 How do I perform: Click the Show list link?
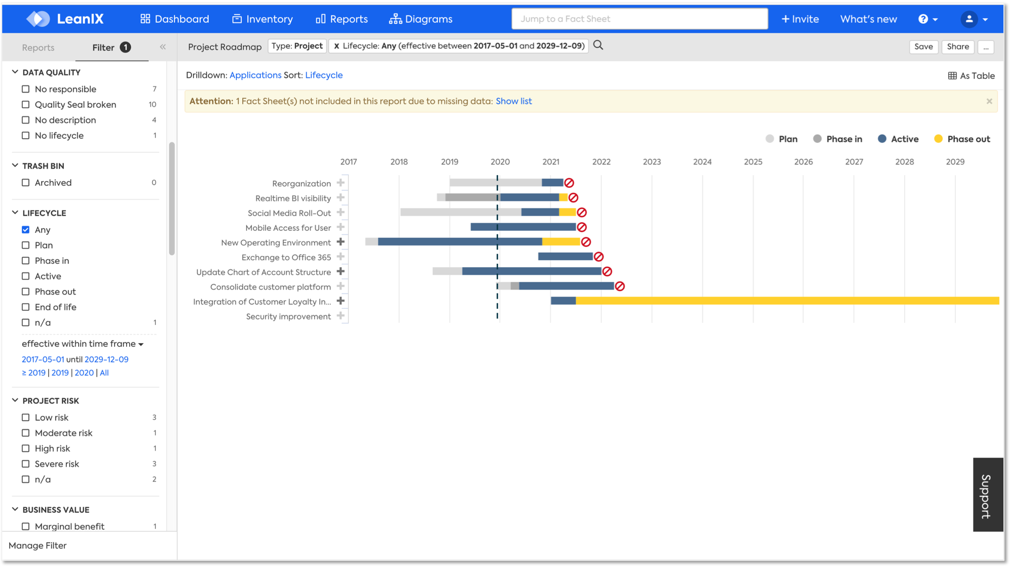513,101
